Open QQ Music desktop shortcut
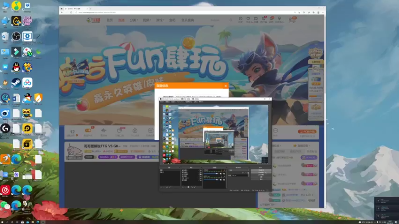The image size is (399, 224). pos(16,5)
